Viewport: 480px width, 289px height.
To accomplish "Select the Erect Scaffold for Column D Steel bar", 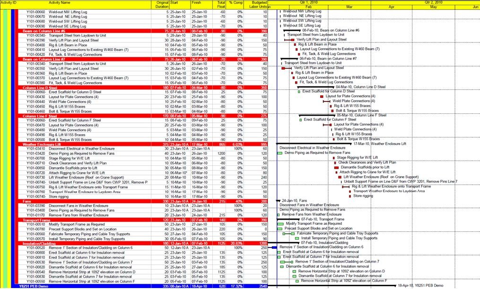I will 299,92.
